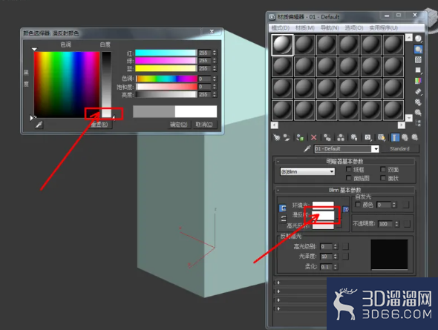Click the 色调 hue rainbow color field
Screen dimensions: 438x330
point(67,85)
